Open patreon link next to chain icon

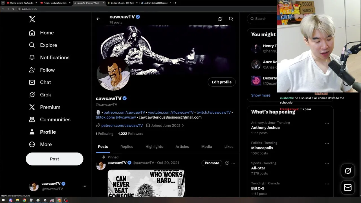coord(122,125)
